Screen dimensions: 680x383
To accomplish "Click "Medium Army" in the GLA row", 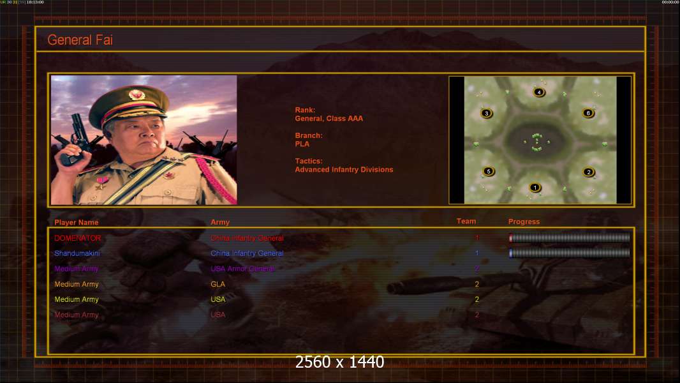I will pyautogui.click(x=77, y=284).
